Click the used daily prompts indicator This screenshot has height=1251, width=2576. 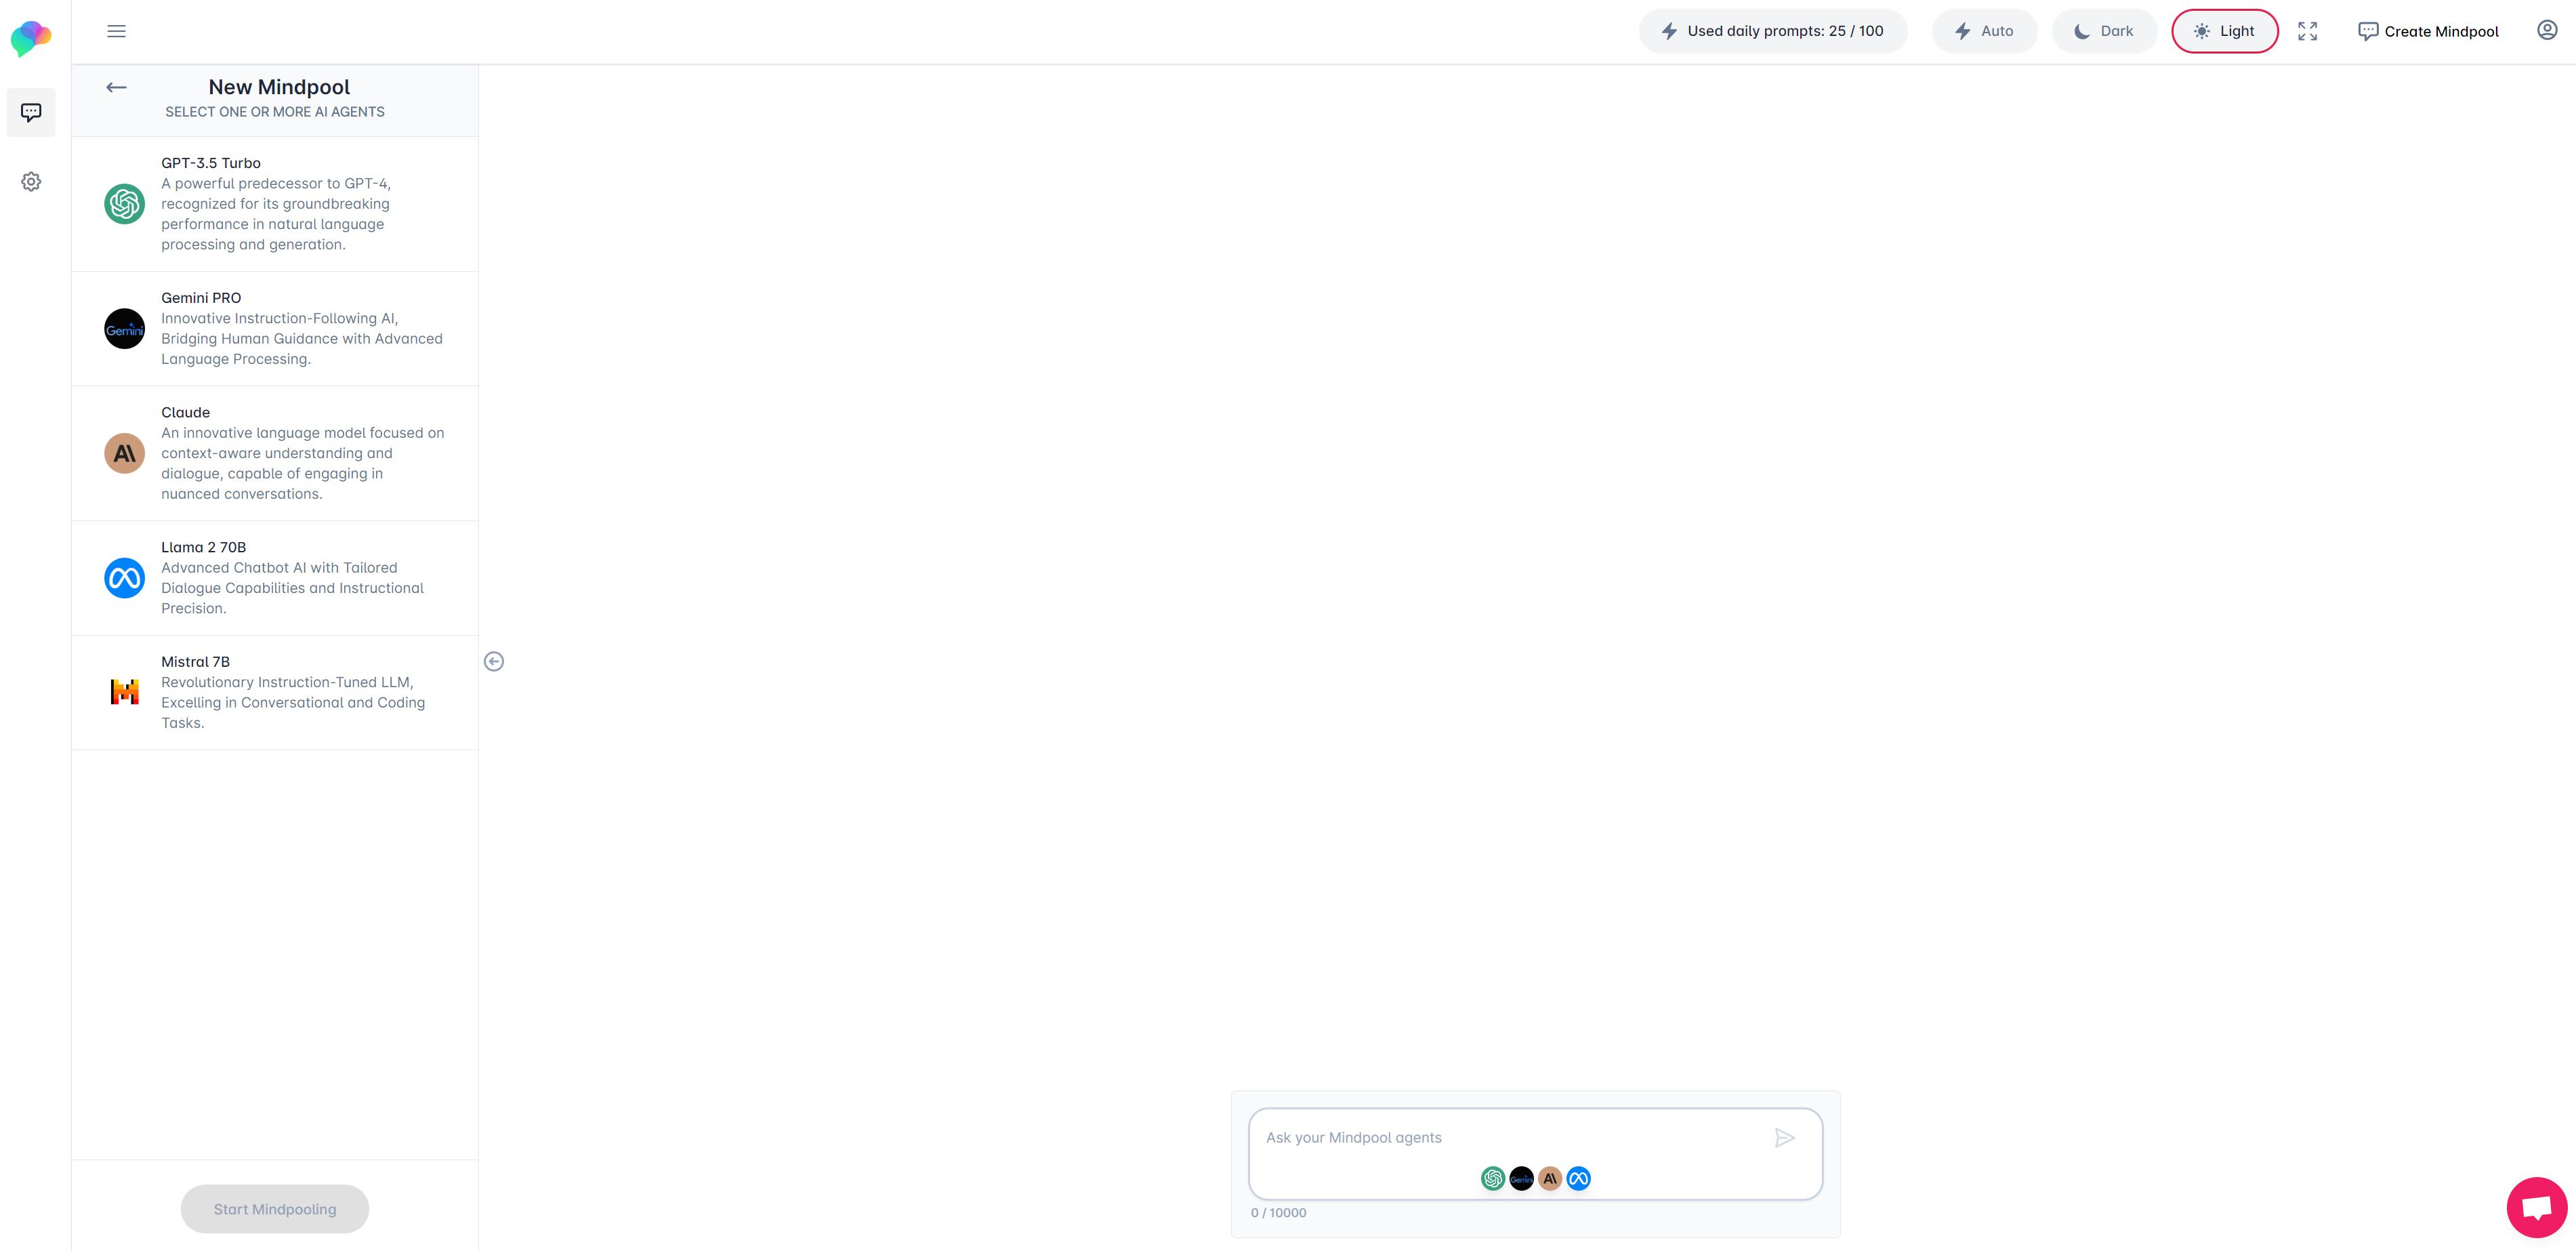click(1772, 31)
